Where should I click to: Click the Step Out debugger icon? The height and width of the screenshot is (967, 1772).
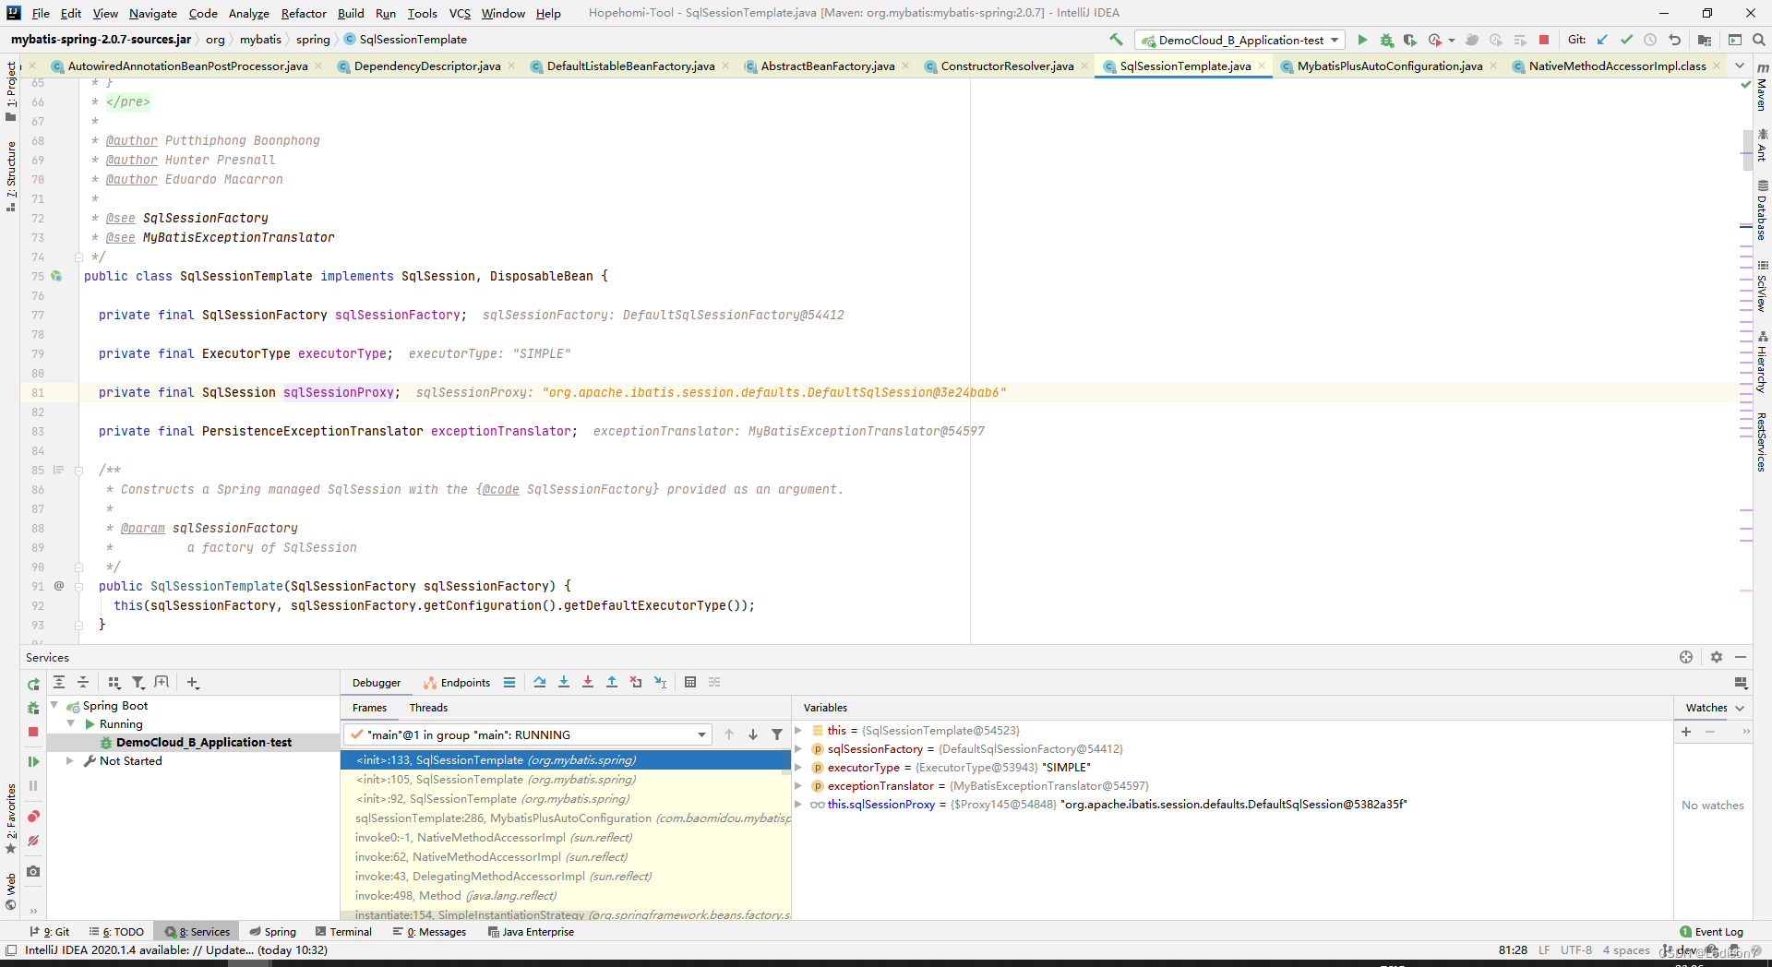point(612,682)
